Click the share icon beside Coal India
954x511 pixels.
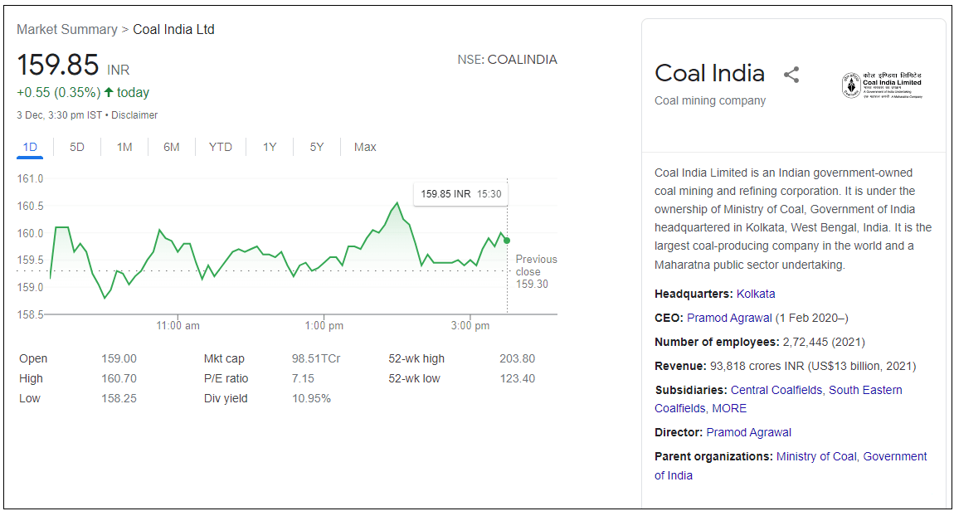click(791, 75)
